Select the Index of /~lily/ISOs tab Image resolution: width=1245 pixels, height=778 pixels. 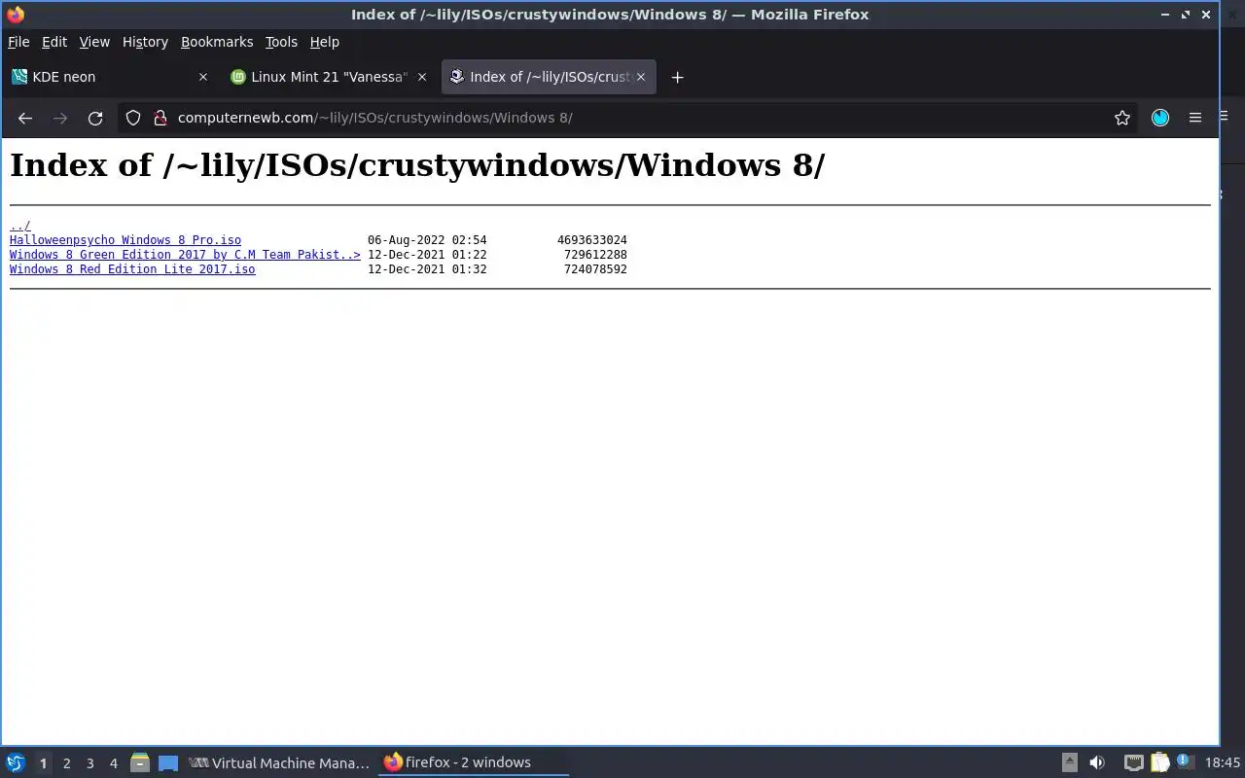[549, 77]
